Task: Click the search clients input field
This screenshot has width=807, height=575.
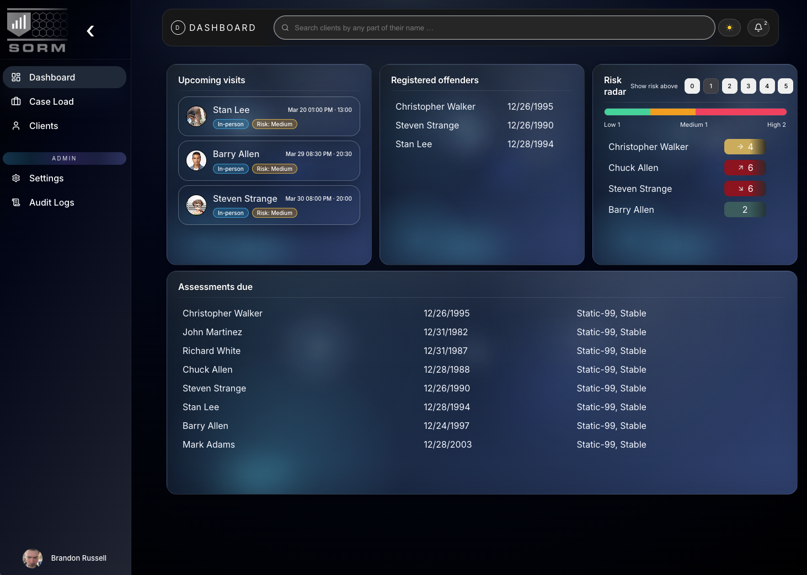Action: pos(494,28)
